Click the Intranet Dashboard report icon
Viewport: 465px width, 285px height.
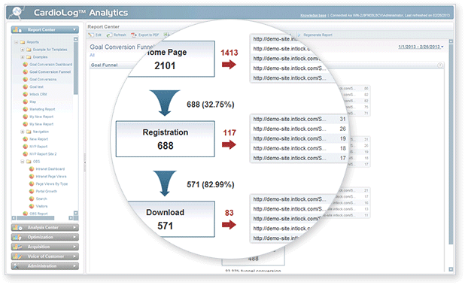click(x=32, y=169)
